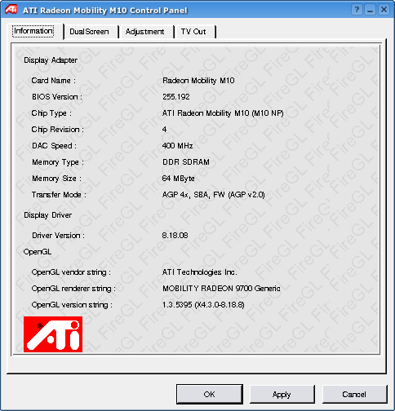
Task: Click the help question mark button
Action: tap(357, 10)
